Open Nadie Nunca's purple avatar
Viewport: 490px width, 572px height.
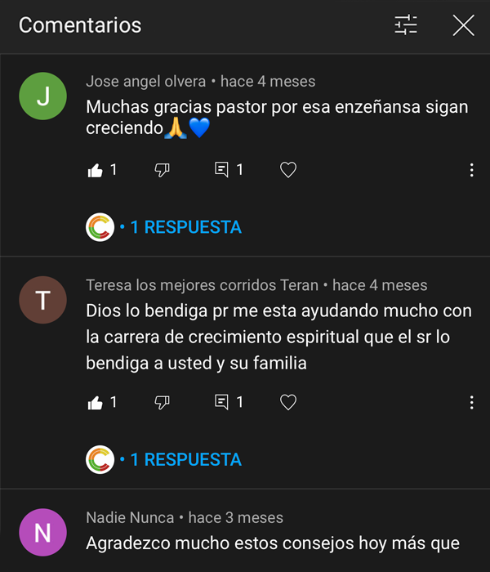point(42,533)
